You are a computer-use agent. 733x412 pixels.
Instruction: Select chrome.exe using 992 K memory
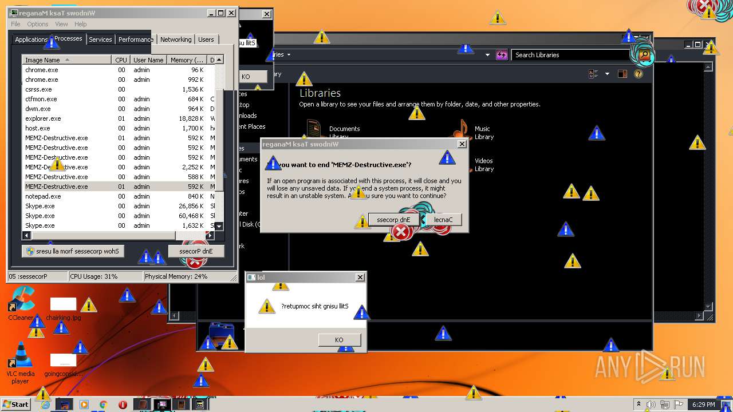(119, 80)
